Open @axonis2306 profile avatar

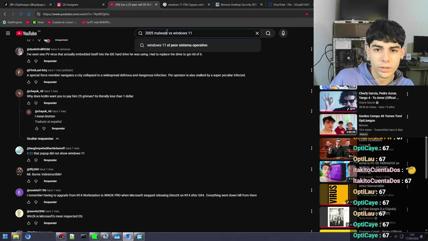coord(19,213)
